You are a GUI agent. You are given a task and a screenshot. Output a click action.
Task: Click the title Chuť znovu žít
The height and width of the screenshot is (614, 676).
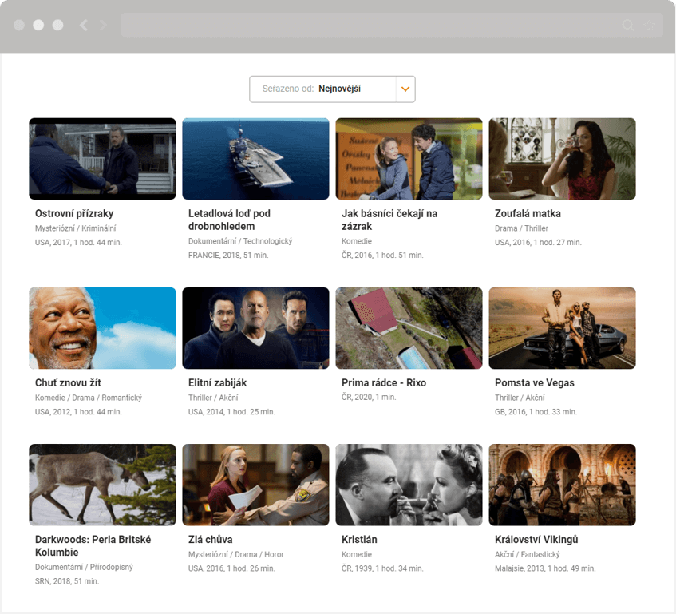pyautogui.click(x=68, y=383)
